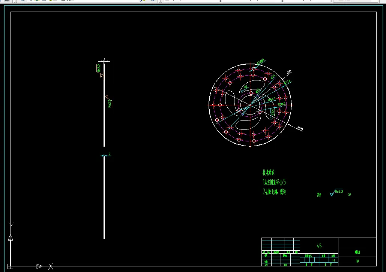Screen dimensions: 386x272
Task: Select the "技术要求" technical requirements heading
Action: pyautogui.click(x=269, y=172)
